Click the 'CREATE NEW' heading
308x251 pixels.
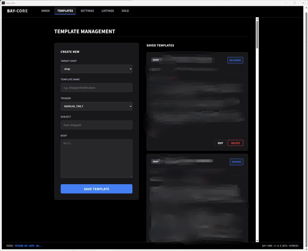70,52
